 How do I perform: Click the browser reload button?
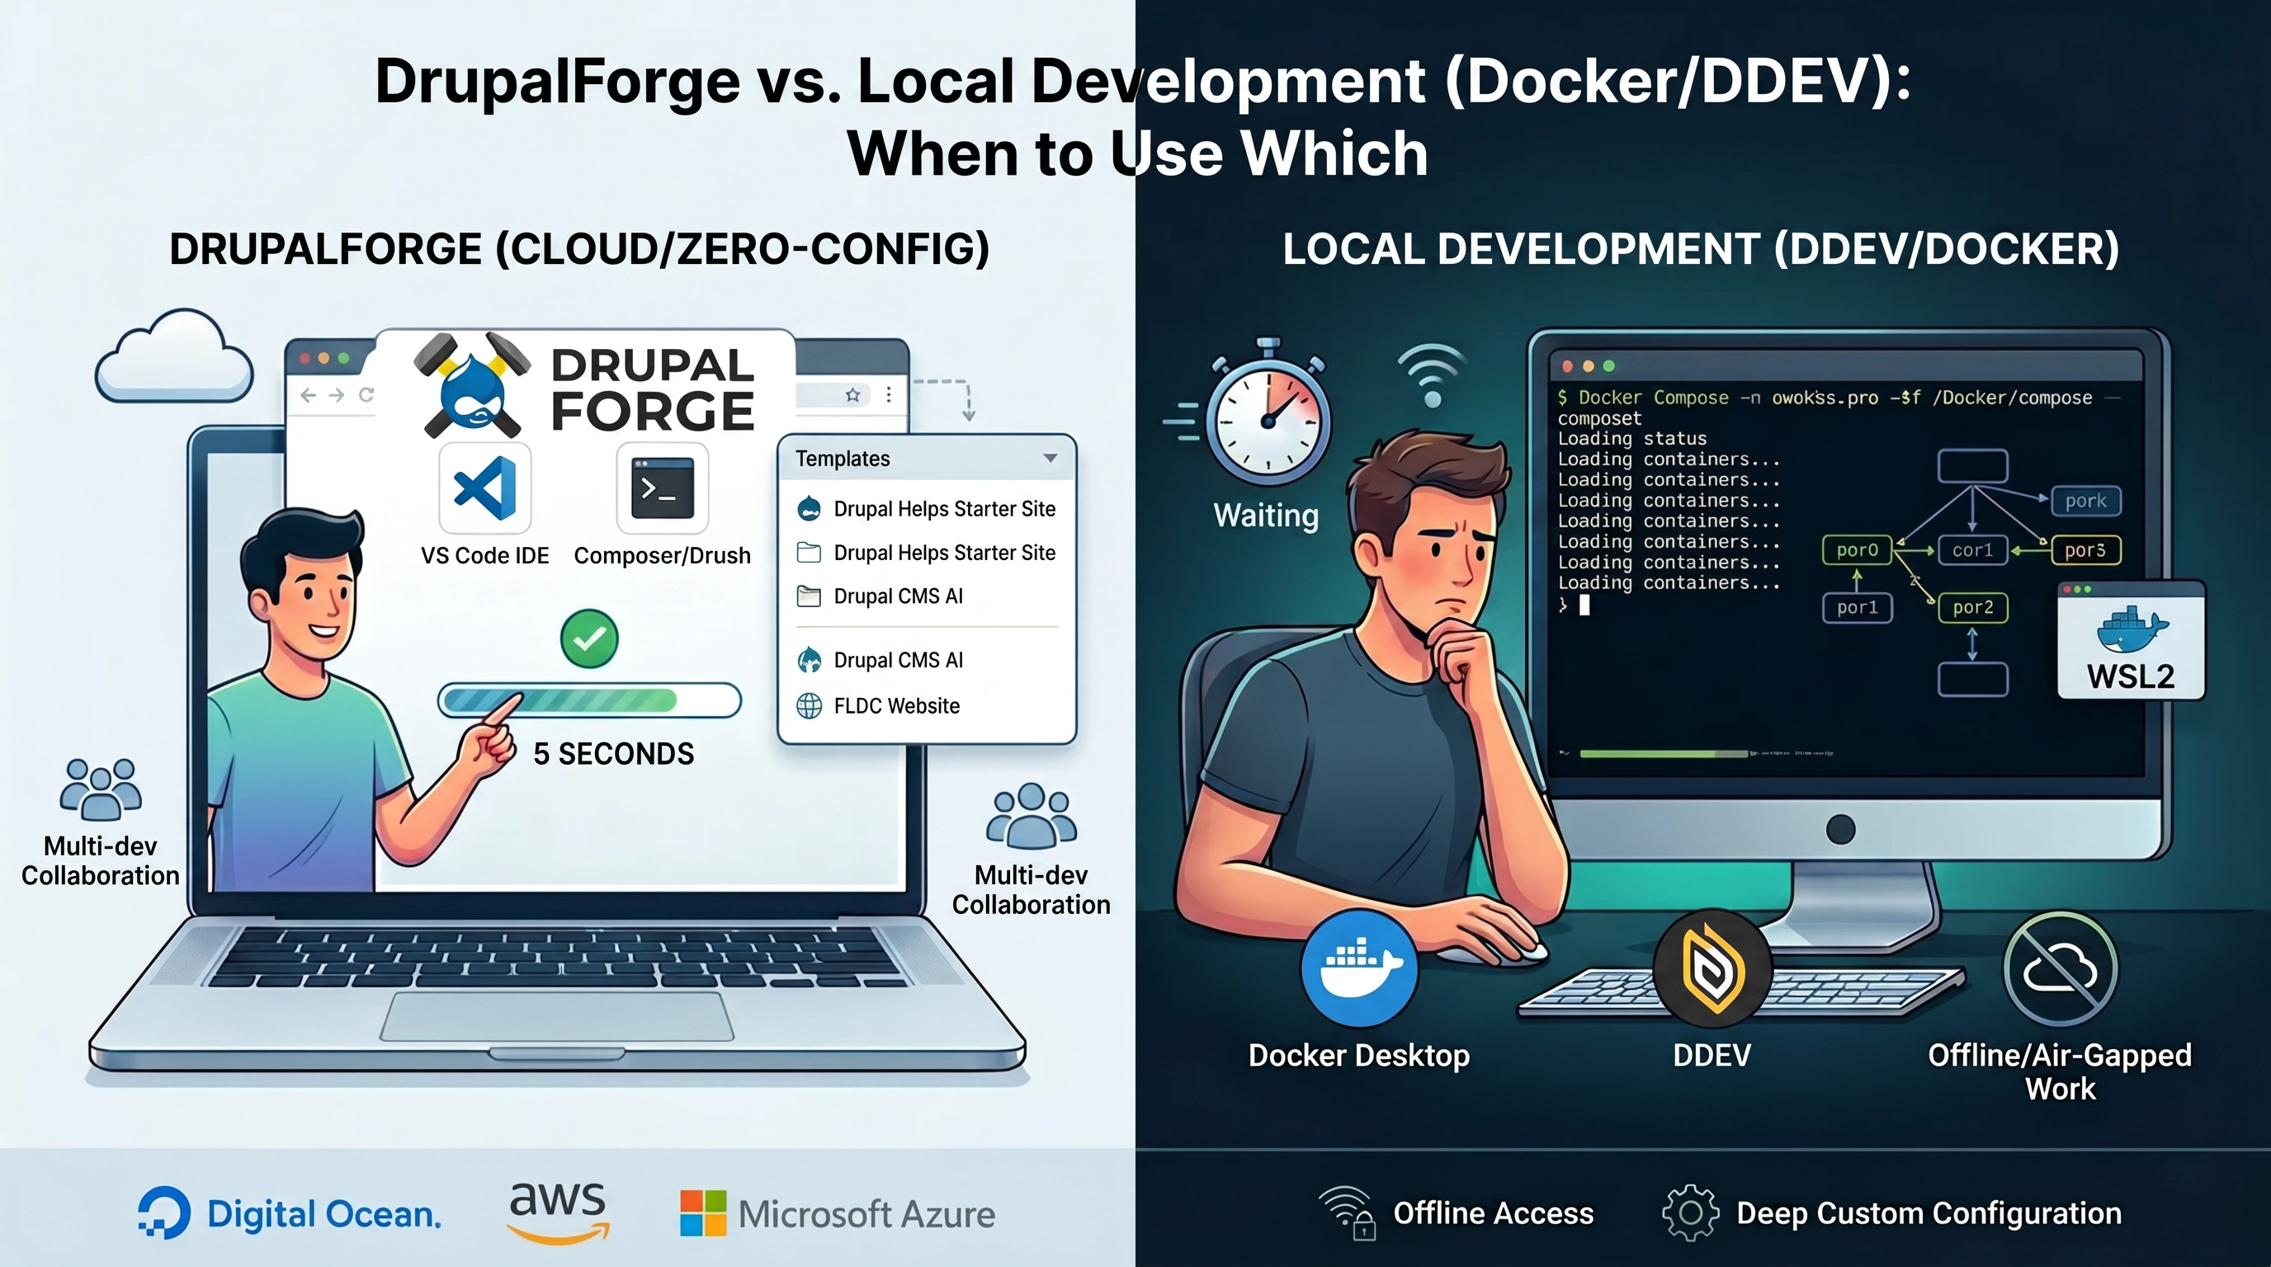(366, 395)
